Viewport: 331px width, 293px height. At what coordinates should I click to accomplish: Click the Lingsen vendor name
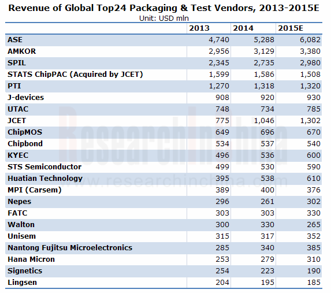22,283
